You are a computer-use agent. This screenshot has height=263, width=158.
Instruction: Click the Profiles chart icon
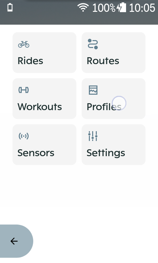pos(93,90)
